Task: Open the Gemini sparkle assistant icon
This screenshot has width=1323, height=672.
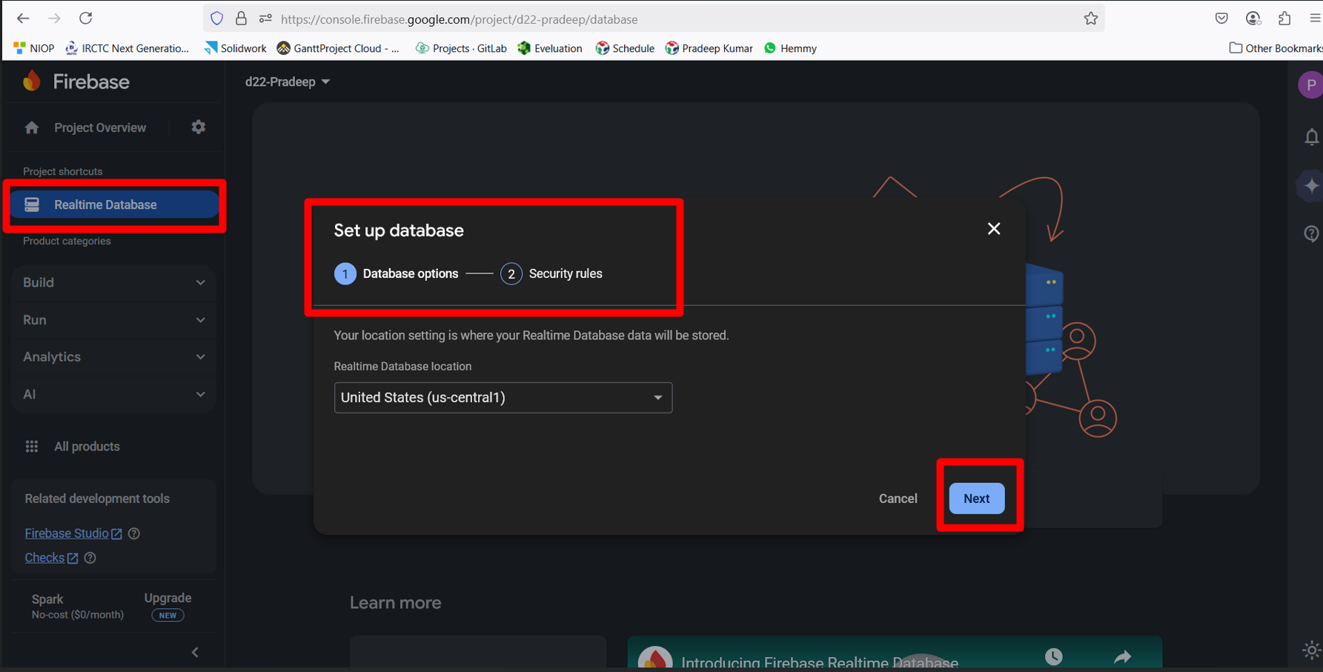Action: tap(1311, 185)
